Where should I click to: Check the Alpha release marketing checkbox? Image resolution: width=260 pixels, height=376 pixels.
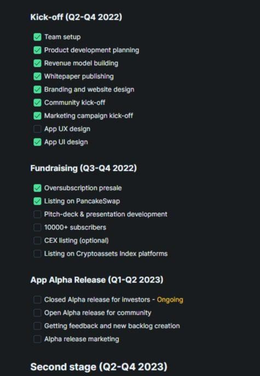(37, 339)
